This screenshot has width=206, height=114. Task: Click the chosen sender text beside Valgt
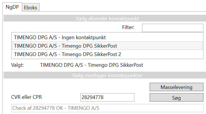pos(92,65)
